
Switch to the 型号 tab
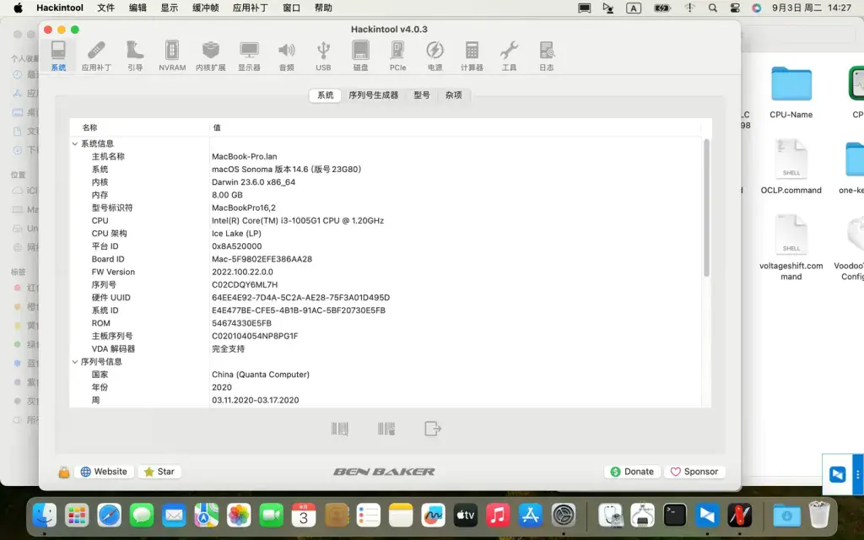422,94
